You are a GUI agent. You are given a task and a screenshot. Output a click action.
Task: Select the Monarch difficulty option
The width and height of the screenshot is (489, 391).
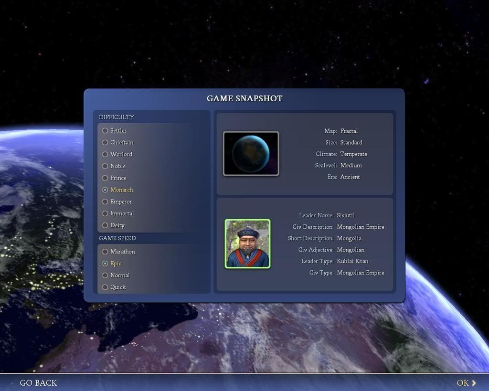tap(117, 190)
